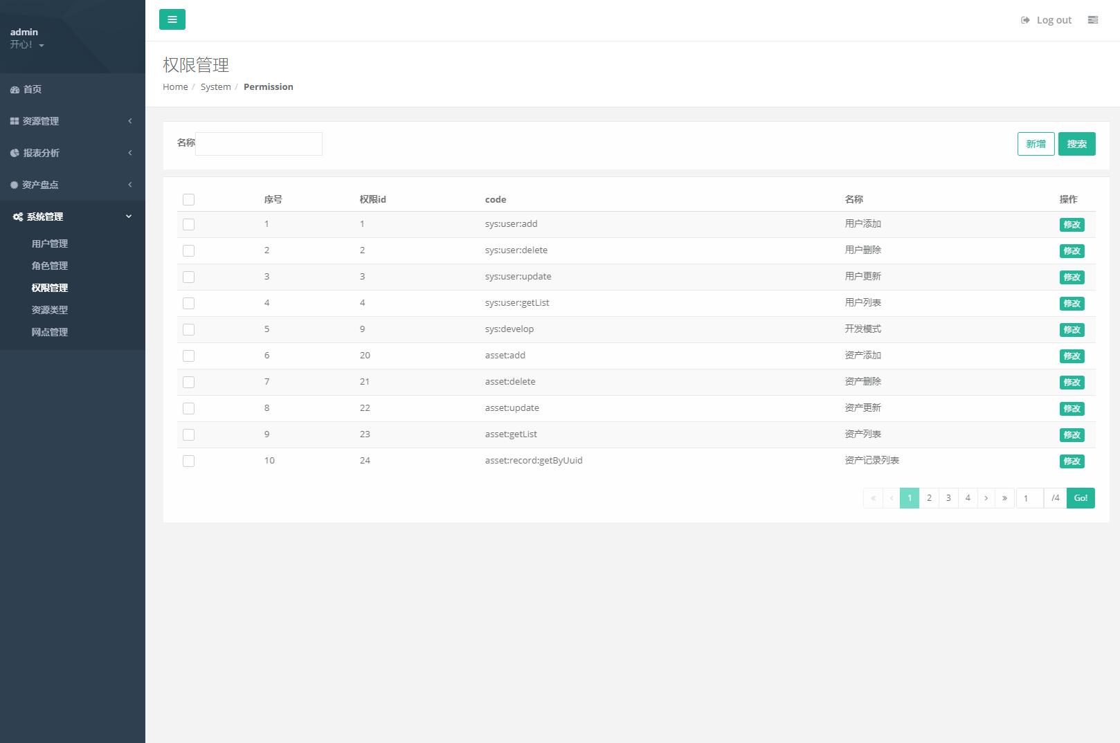Open the right sidebar tasks icon
1120x743 pixels.
(x=1093, y=20)
